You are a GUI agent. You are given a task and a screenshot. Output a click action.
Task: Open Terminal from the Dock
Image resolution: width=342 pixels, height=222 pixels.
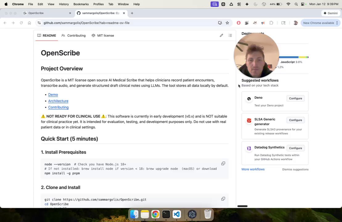tap(166, 214)
